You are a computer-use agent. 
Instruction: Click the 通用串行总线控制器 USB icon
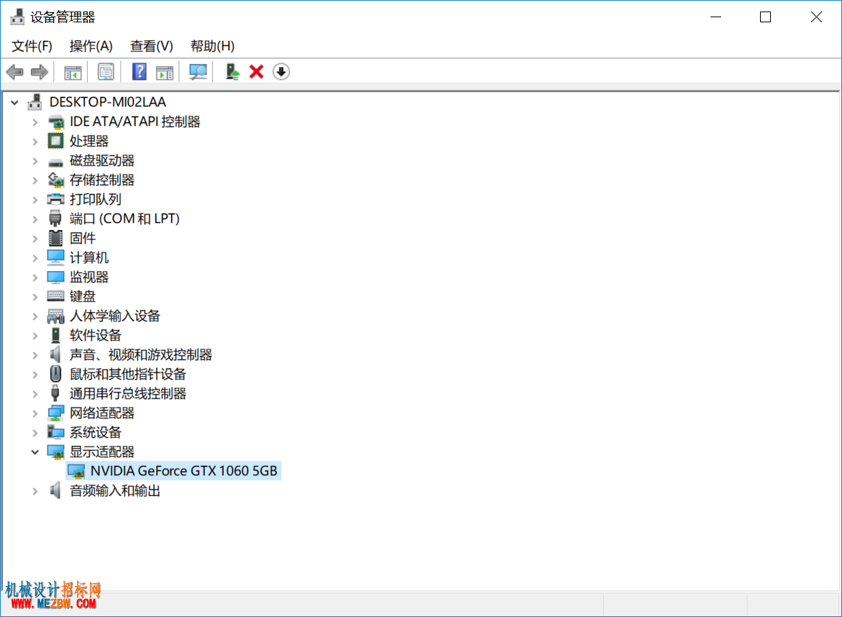pyautogui.click(x=55, y=393)
